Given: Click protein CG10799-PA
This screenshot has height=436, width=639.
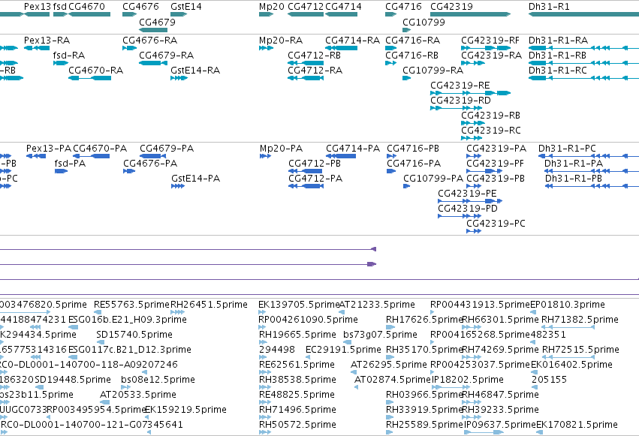Looking at the screenshot, I should tap(407, 186).
